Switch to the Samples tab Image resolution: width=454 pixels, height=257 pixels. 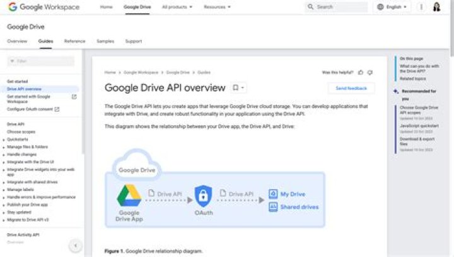(105, 41)
